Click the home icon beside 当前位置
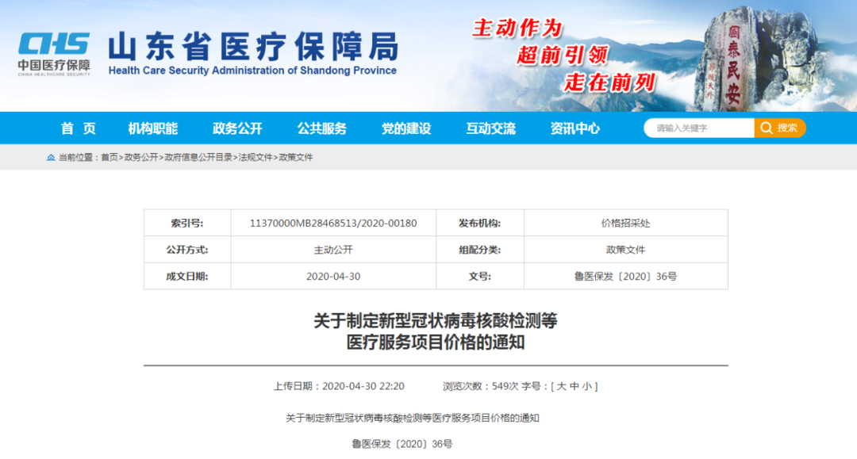Image resolution: width=857 pixels, height=459 pixels. tap(52, 158)
